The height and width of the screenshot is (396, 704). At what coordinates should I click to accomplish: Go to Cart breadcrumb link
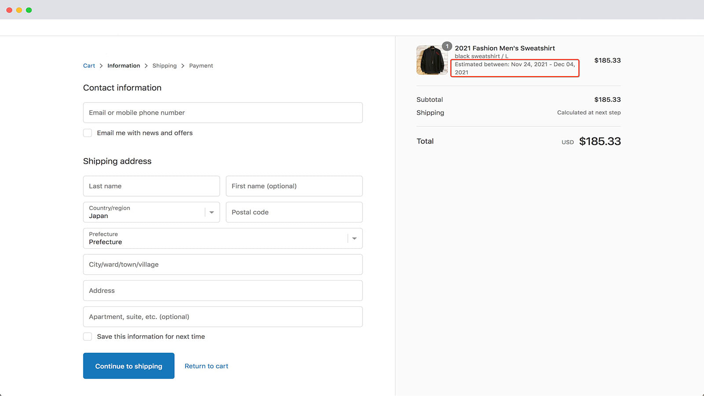pyautogui.click(x=89, y=66)
